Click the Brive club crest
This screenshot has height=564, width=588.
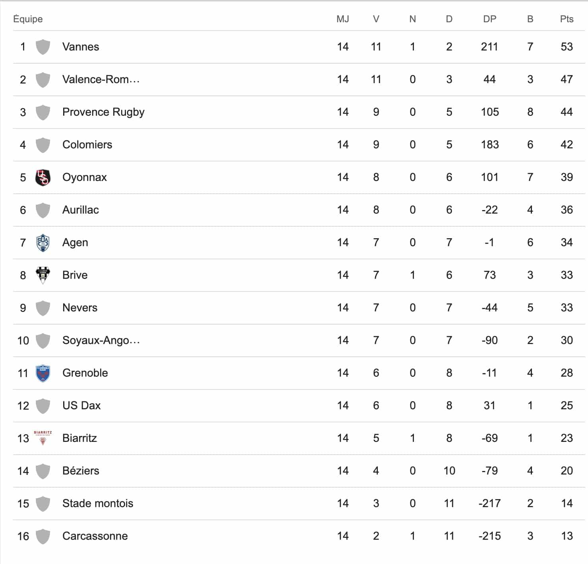click(43, 275)
